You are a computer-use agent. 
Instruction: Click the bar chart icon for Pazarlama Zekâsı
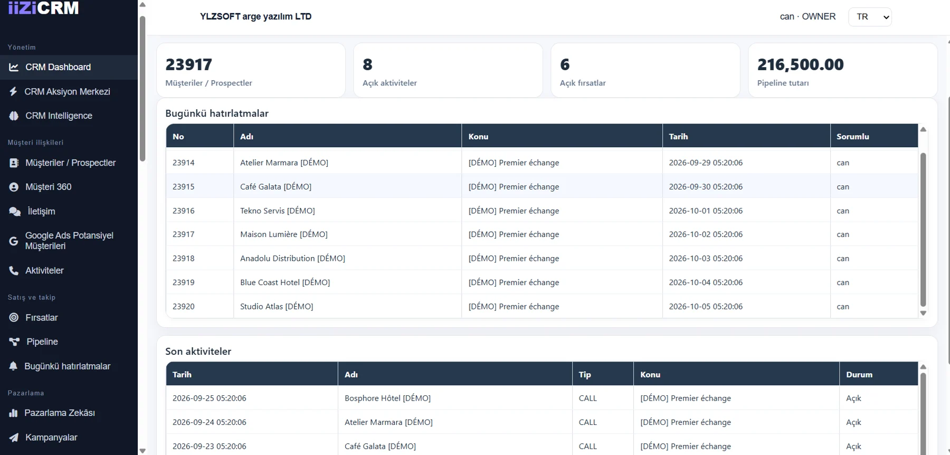point(13,413)
